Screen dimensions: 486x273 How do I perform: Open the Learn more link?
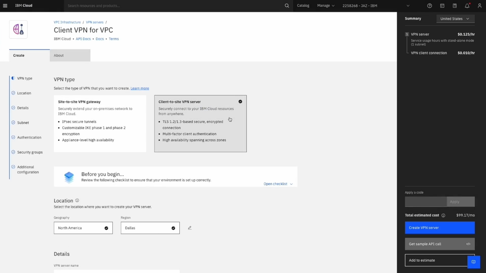140,88
